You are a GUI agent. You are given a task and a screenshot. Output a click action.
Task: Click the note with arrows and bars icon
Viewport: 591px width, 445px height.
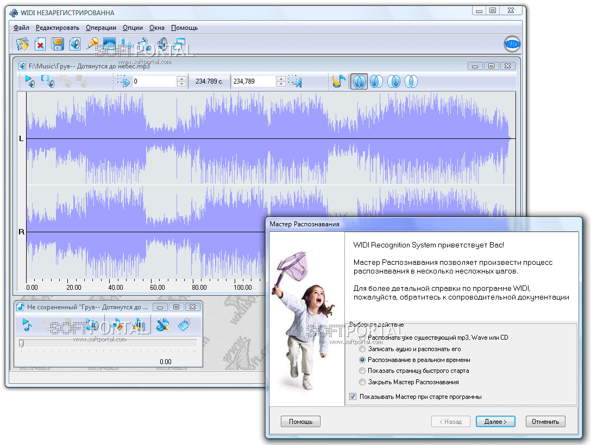139,325
